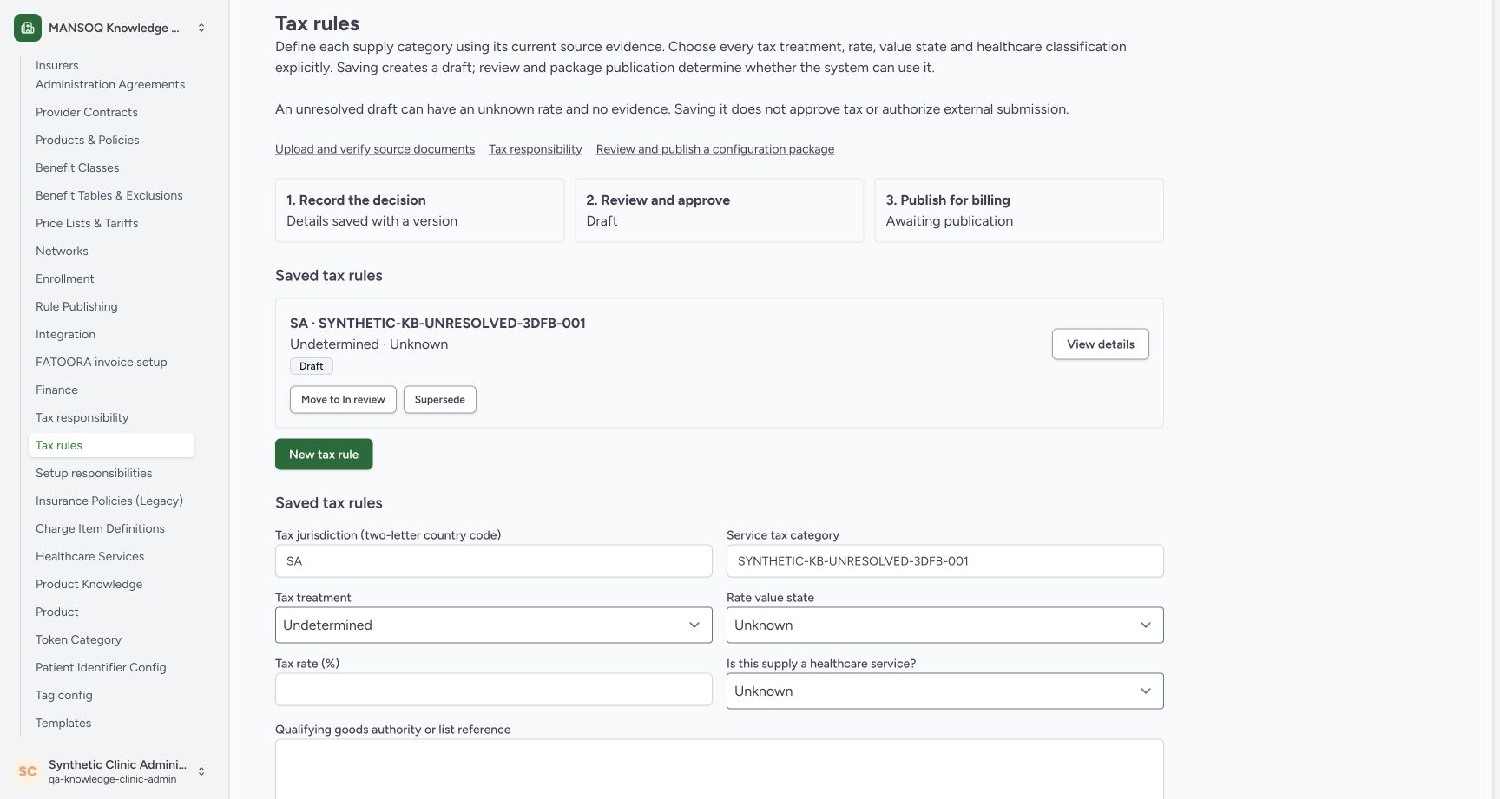Screen dimensions: 1500x799
Task: Go to Insurance Policies (Legacy)
Action: tap(109, 501)
